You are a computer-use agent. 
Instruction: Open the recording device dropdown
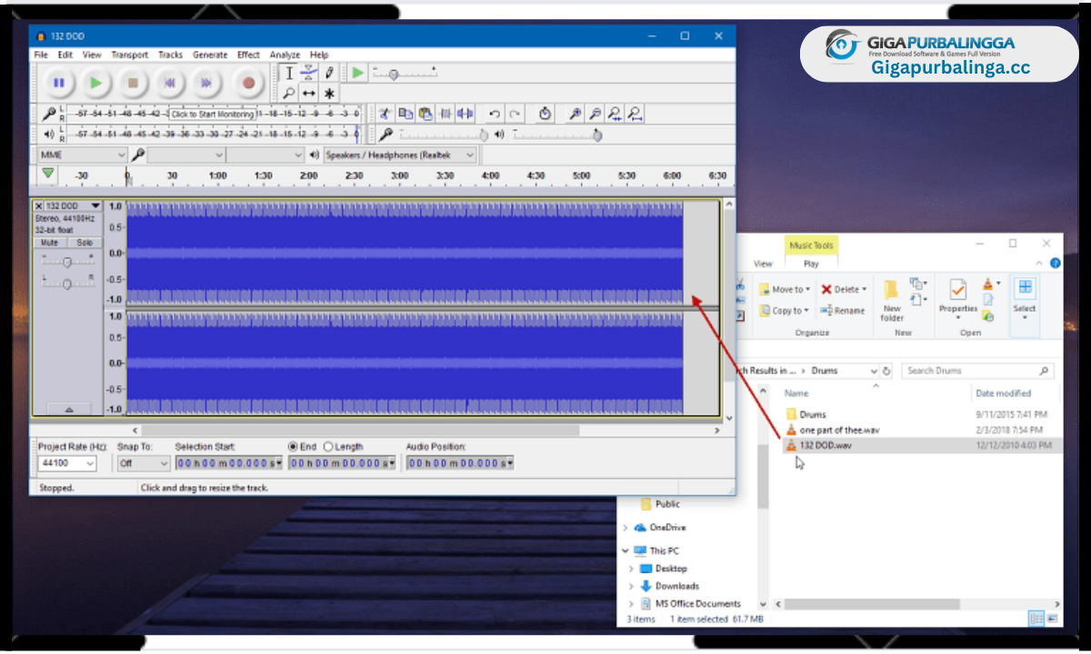tap(186, 155)
